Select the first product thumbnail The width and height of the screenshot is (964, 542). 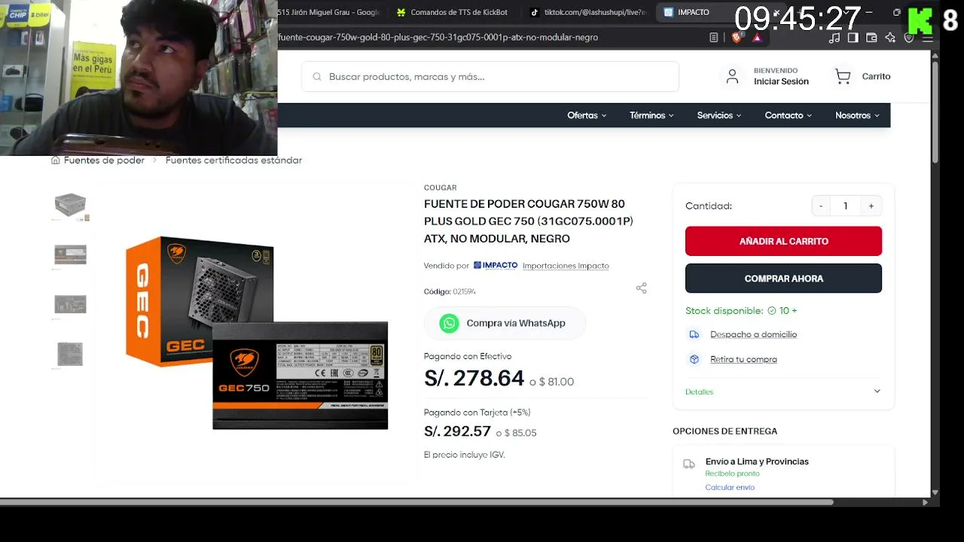(x=70, y=206)
